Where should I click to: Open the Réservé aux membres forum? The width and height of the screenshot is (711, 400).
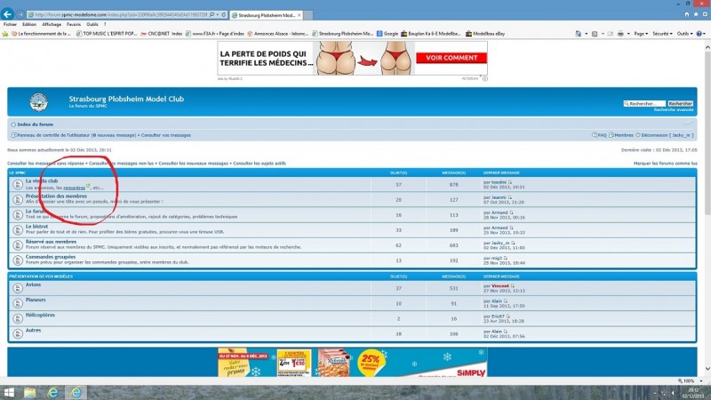(x=51, y=242)
